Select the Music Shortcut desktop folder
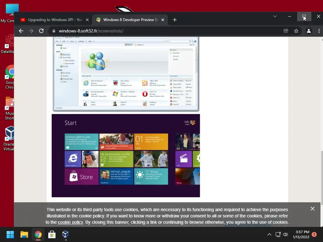Screen dimensions: 323x242 tap(9, 108)
